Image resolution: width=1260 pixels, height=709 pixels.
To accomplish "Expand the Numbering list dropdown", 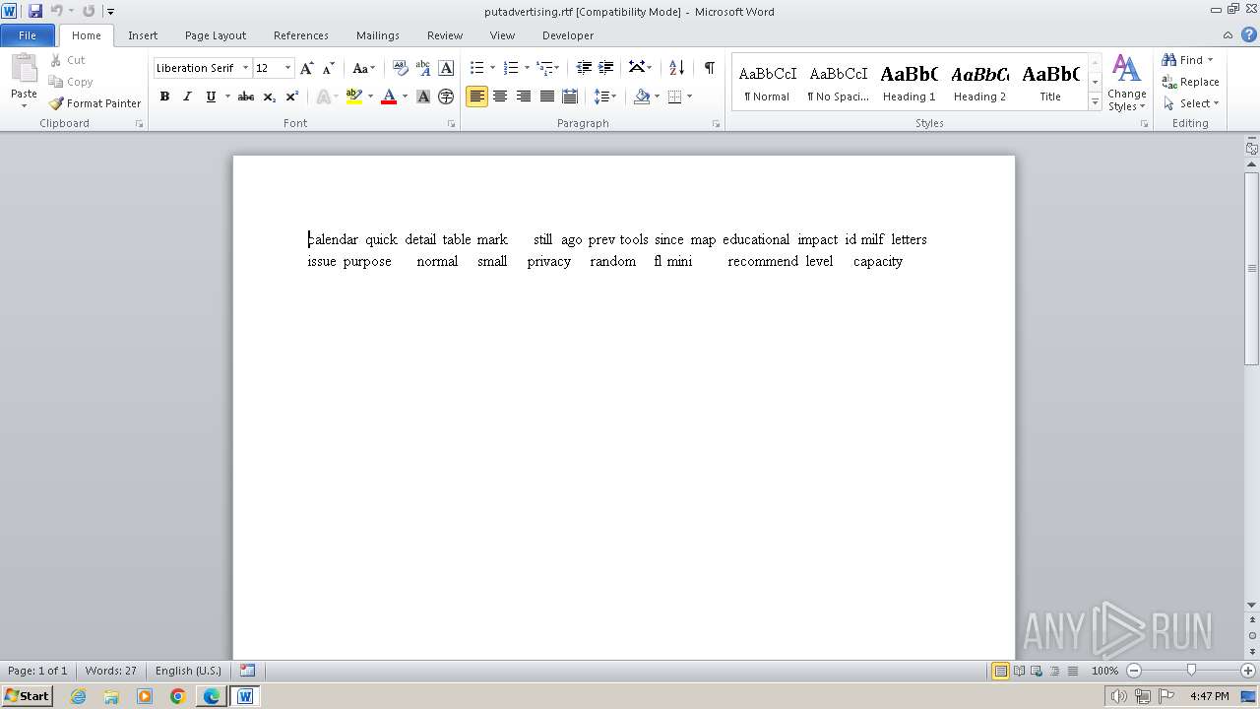I will [527, 68].
